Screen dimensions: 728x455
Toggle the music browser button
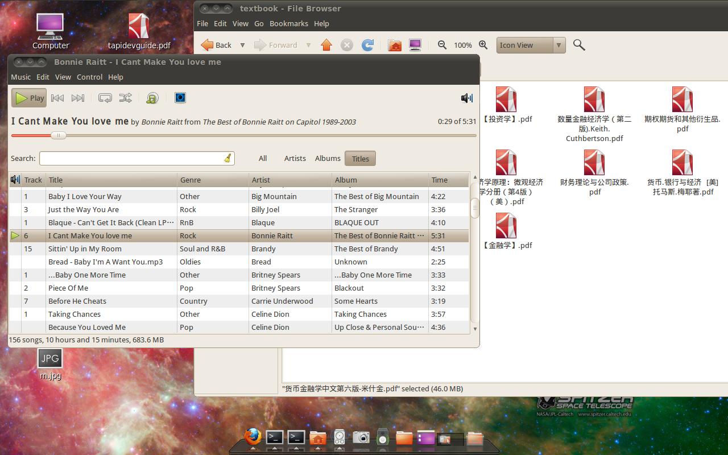pos(152,98)
